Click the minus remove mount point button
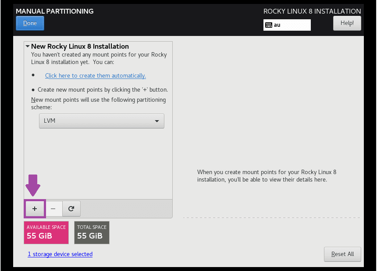The image size is (377, 271). [53, 209]
